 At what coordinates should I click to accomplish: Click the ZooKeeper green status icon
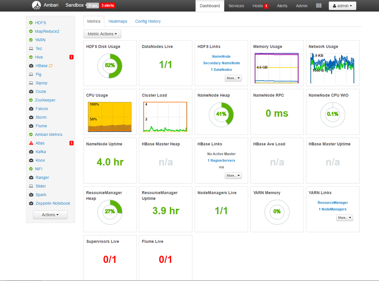point(31,100)
